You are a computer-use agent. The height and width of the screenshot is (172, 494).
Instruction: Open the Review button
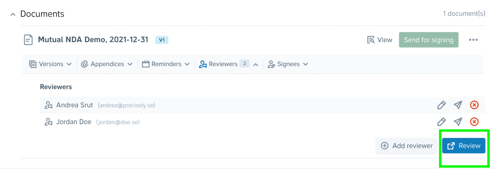463,146
